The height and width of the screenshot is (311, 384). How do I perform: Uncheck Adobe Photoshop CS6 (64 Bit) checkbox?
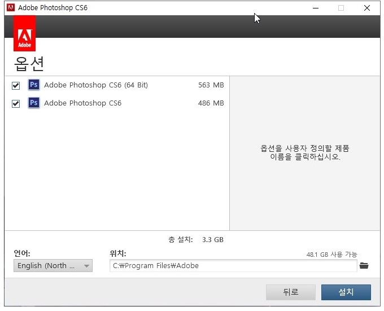tap(16, 86)
